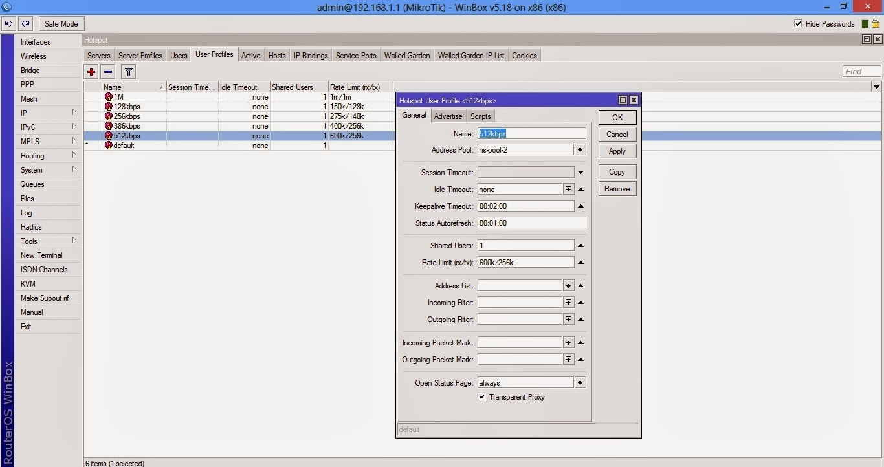This screenshot has width=884, height=467.
Task: Click the icon beside the default profile row
Action: (x=109, y=146)
